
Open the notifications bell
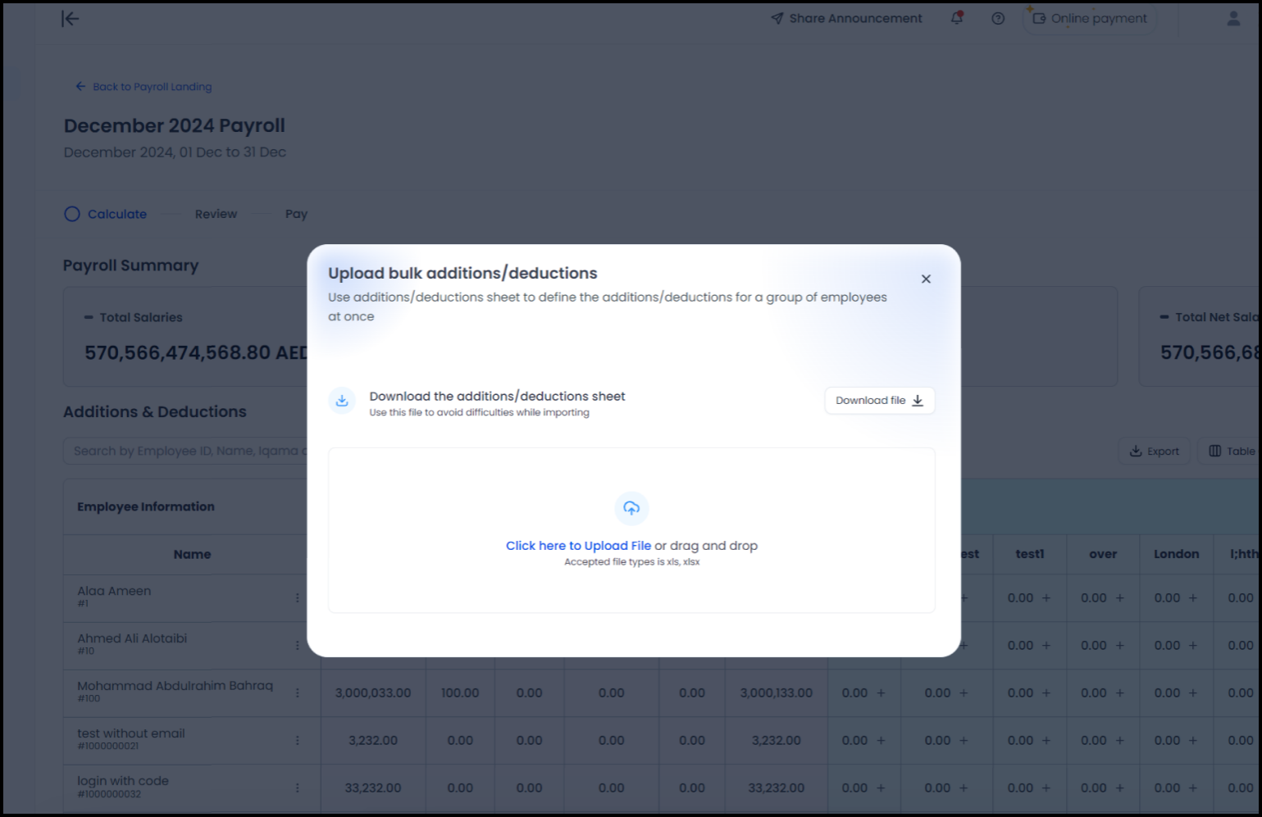coord(957,18)
